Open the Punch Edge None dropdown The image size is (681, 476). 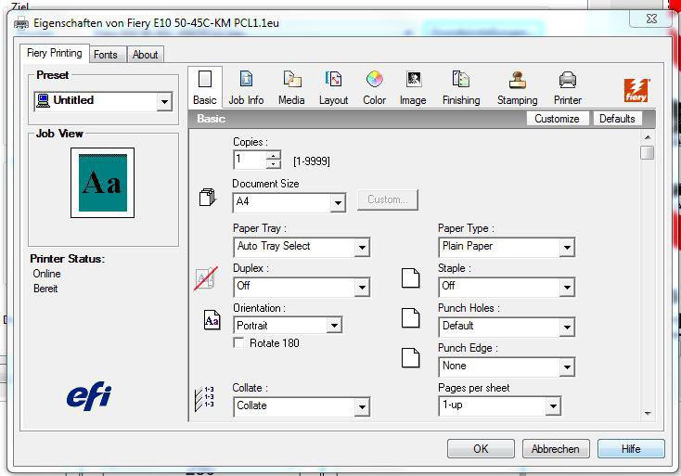(x=567, y=367)
